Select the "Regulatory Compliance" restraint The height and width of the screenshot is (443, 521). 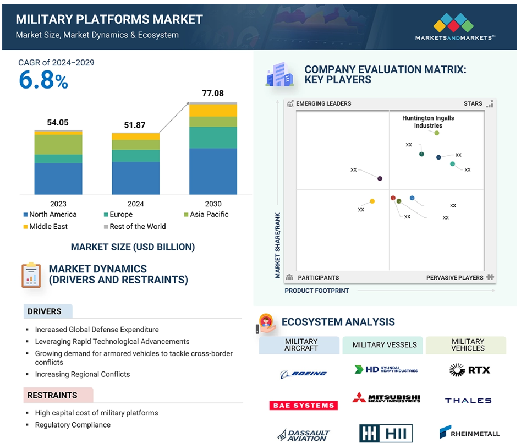click(73, 425)
